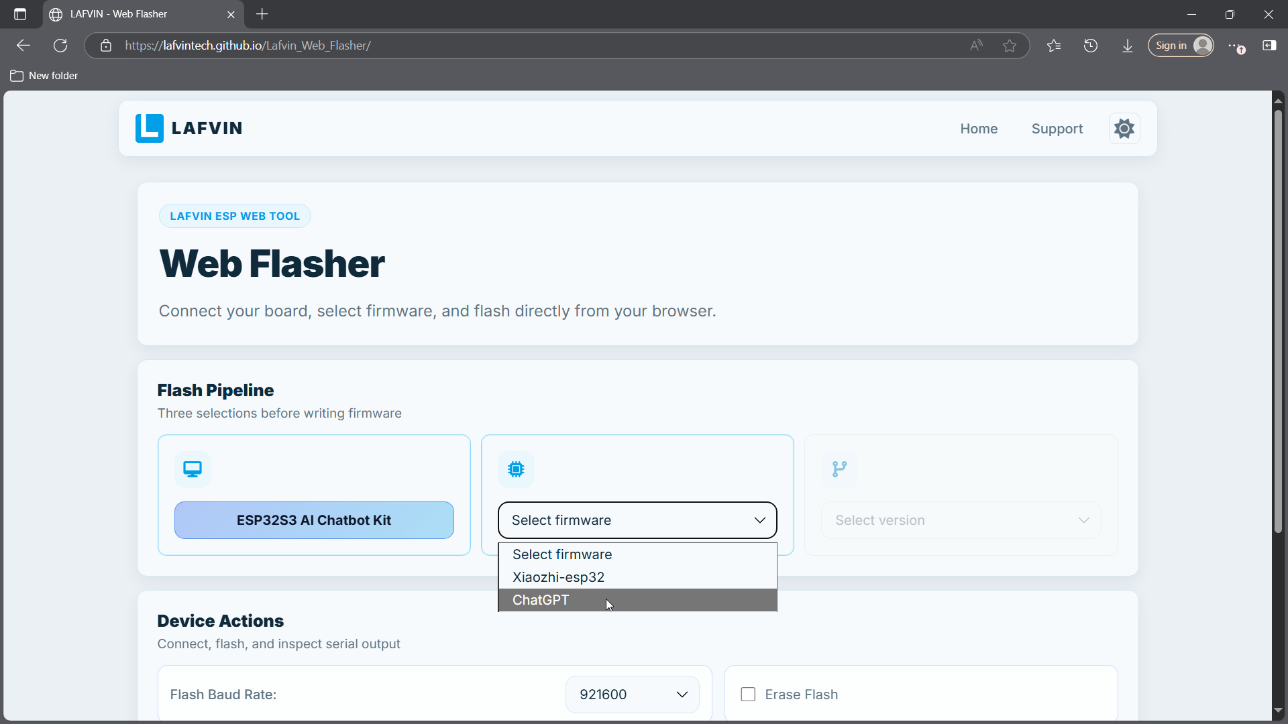
Task: Open browser History
Action: [1091, 46]
